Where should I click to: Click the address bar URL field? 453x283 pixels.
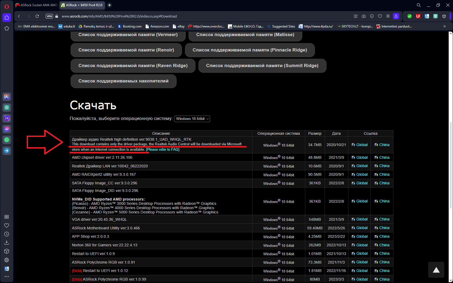pos(119,16)
